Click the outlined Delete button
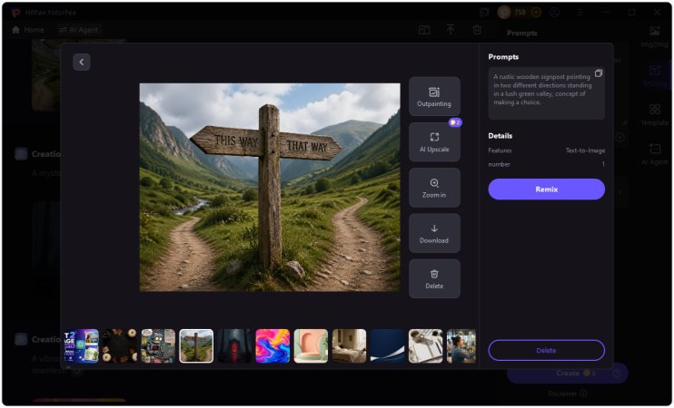Screen dimensions: 674x408 546,350
